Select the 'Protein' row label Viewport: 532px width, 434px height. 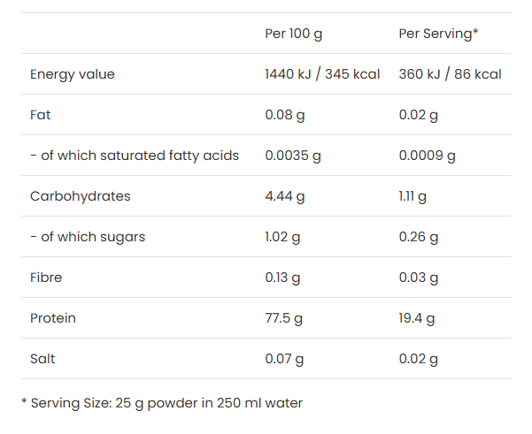coord(53,318)
